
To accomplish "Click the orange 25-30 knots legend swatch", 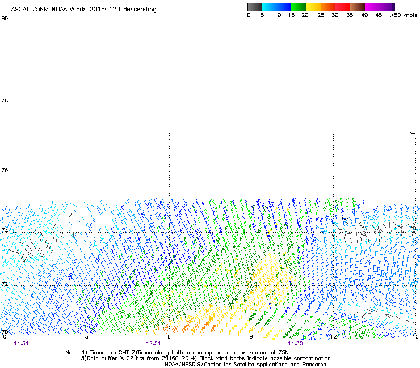I will coord(328,7).
